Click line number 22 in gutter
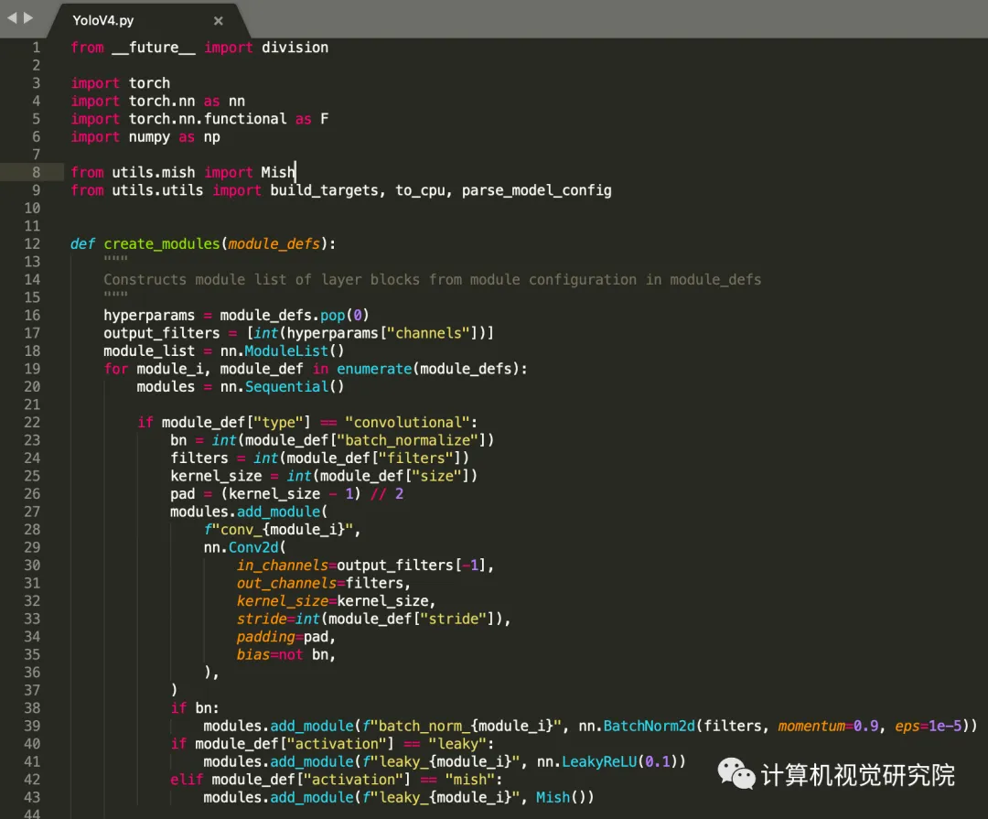This screenshot has width=988, height=819. (32, 422)
